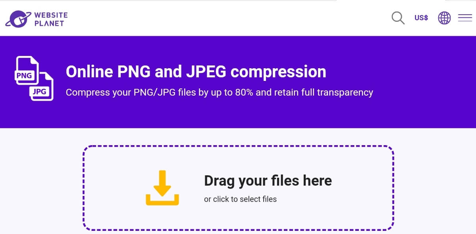Click the Website Planet planet logo icon

click(18, 19)
